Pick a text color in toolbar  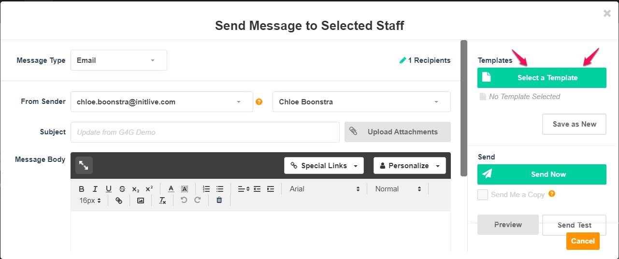[171, 189]
